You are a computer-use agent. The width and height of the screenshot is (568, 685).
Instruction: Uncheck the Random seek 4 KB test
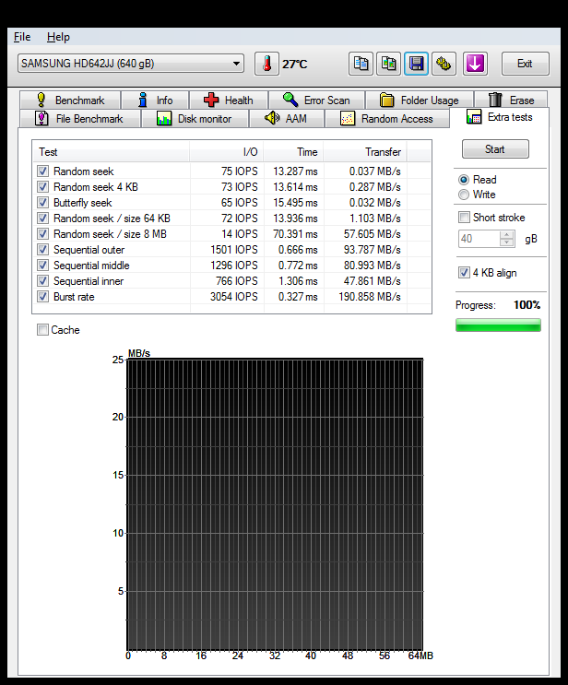click(x=42, y=186)
